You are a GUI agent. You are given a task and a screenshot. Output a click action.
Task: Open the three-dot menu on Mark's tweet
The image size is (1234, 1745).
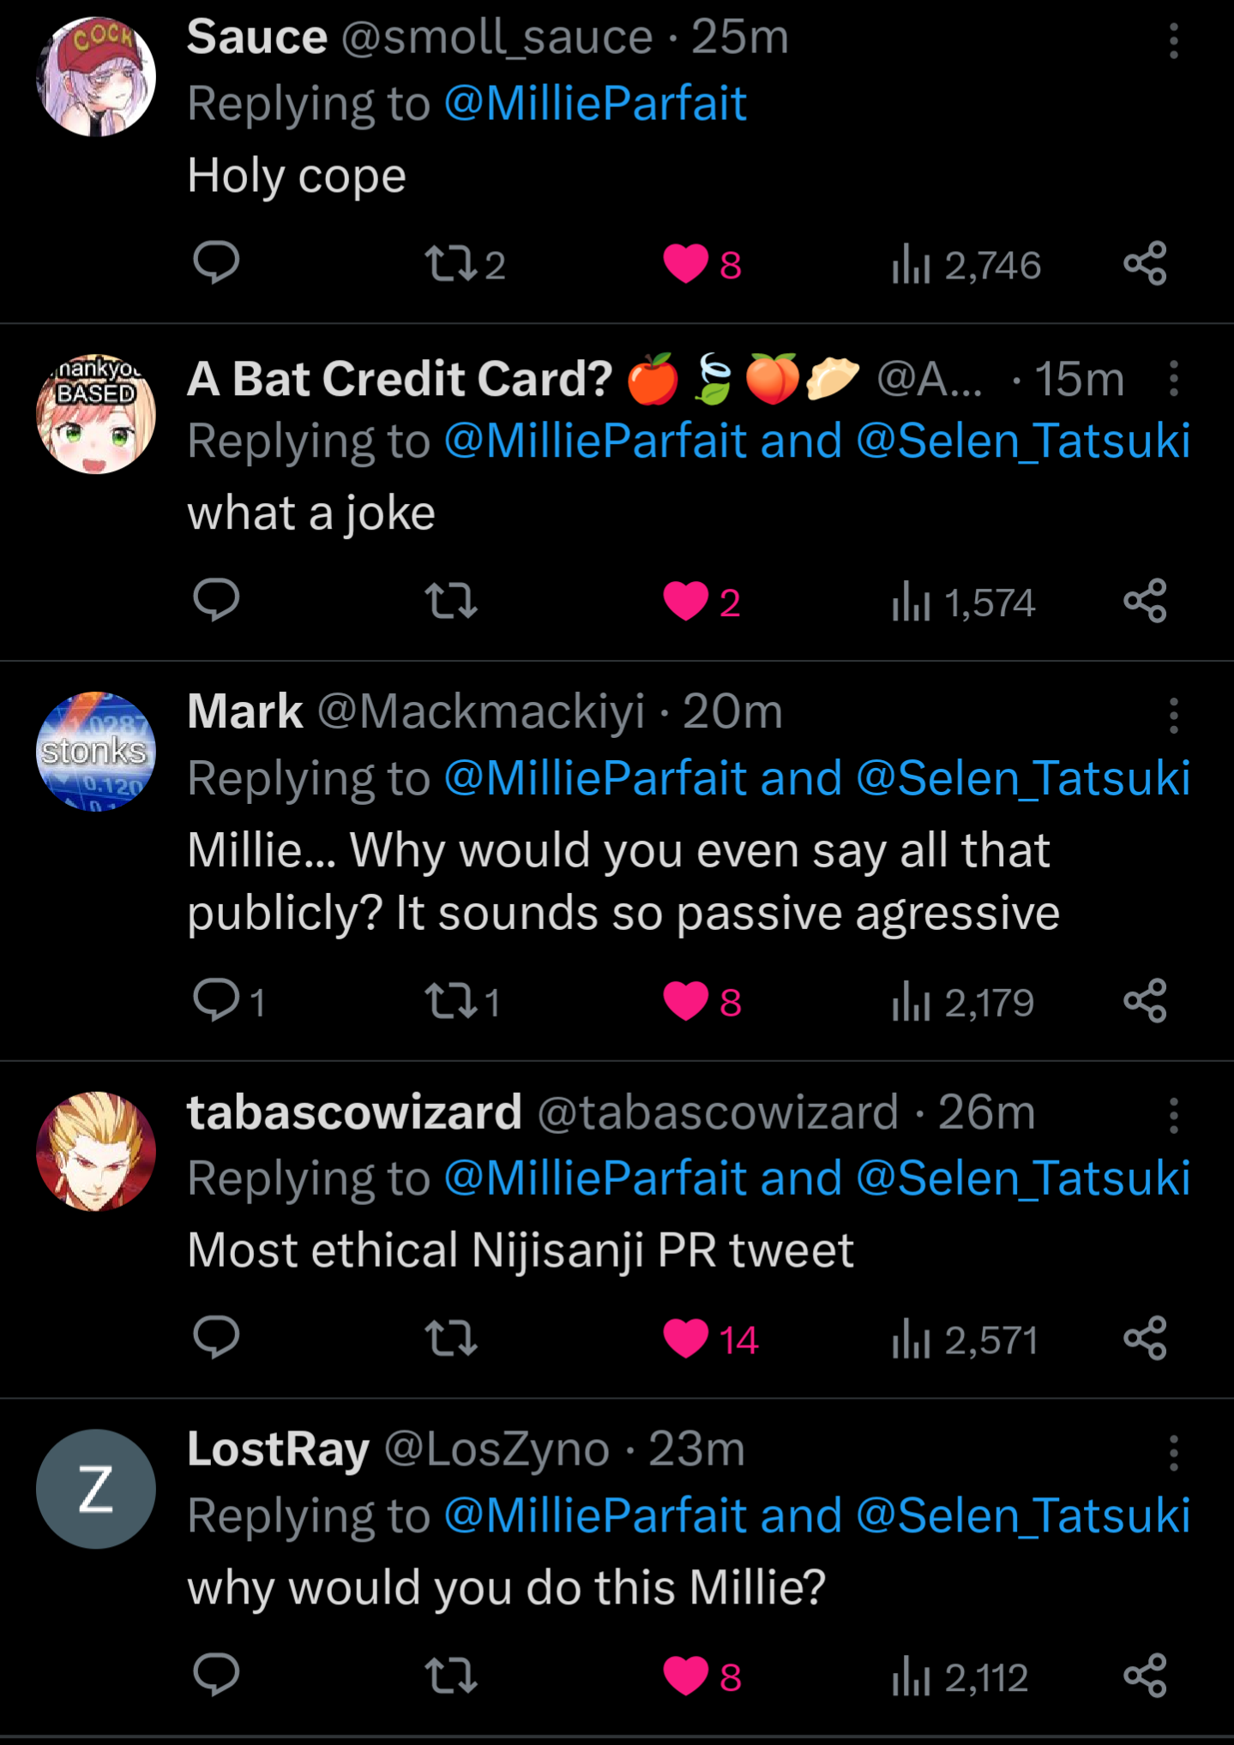(x=1173, y=715)
